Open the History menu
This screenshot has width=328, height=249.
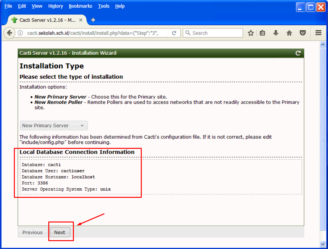click(56, 6)
